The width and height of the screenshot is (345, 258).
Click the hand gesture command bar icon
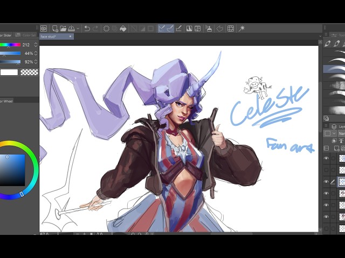219,28
